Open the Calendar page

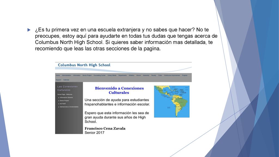pos(66,80)
